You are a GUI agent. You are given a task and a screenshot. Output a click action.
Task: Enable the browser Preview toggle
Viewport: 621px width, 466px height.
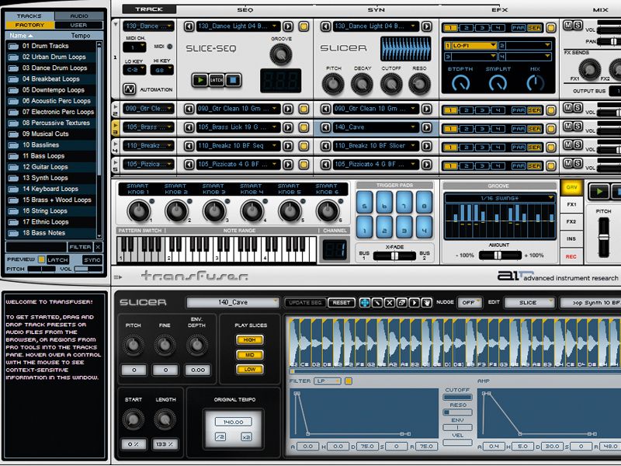point(41,259)
